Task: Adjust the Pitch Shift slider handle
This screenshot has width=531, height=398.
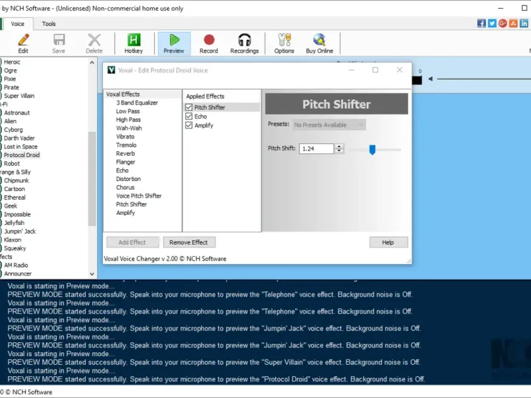Action: (372, 149)
